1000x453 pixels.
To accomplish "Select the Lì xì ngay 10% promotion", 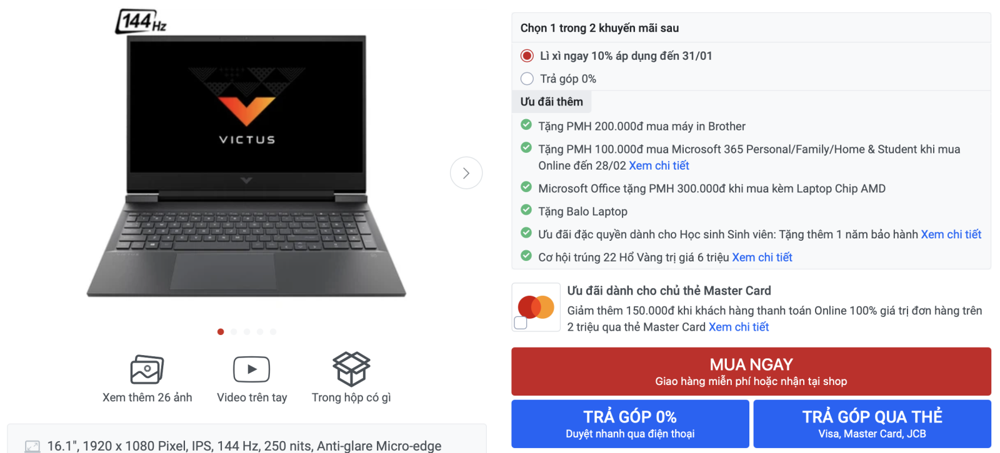I will (527, 56).
